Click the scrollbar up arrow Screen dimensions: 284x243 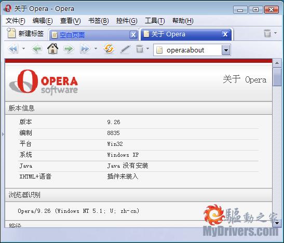coord(277,63)
